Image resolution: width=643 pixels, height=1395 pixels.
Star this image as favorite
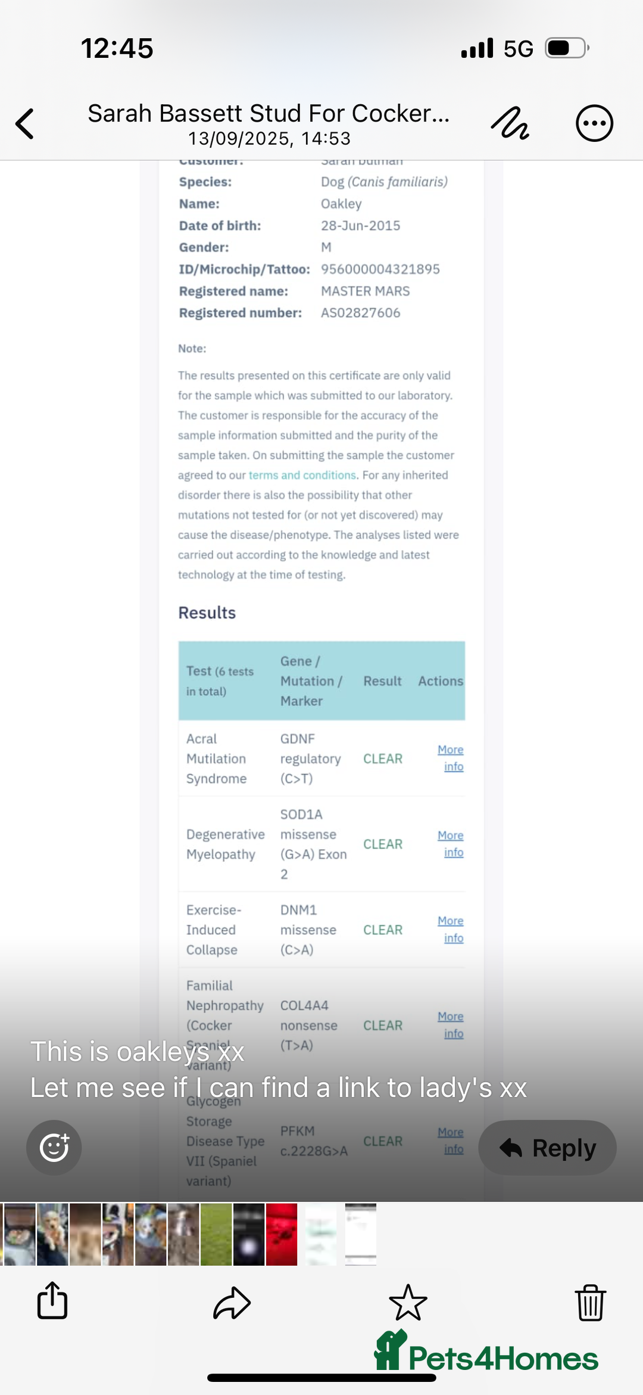(408, 1302)
